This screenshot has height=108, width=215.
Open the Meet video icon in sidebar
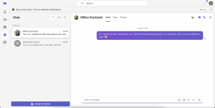click(5, 20)
